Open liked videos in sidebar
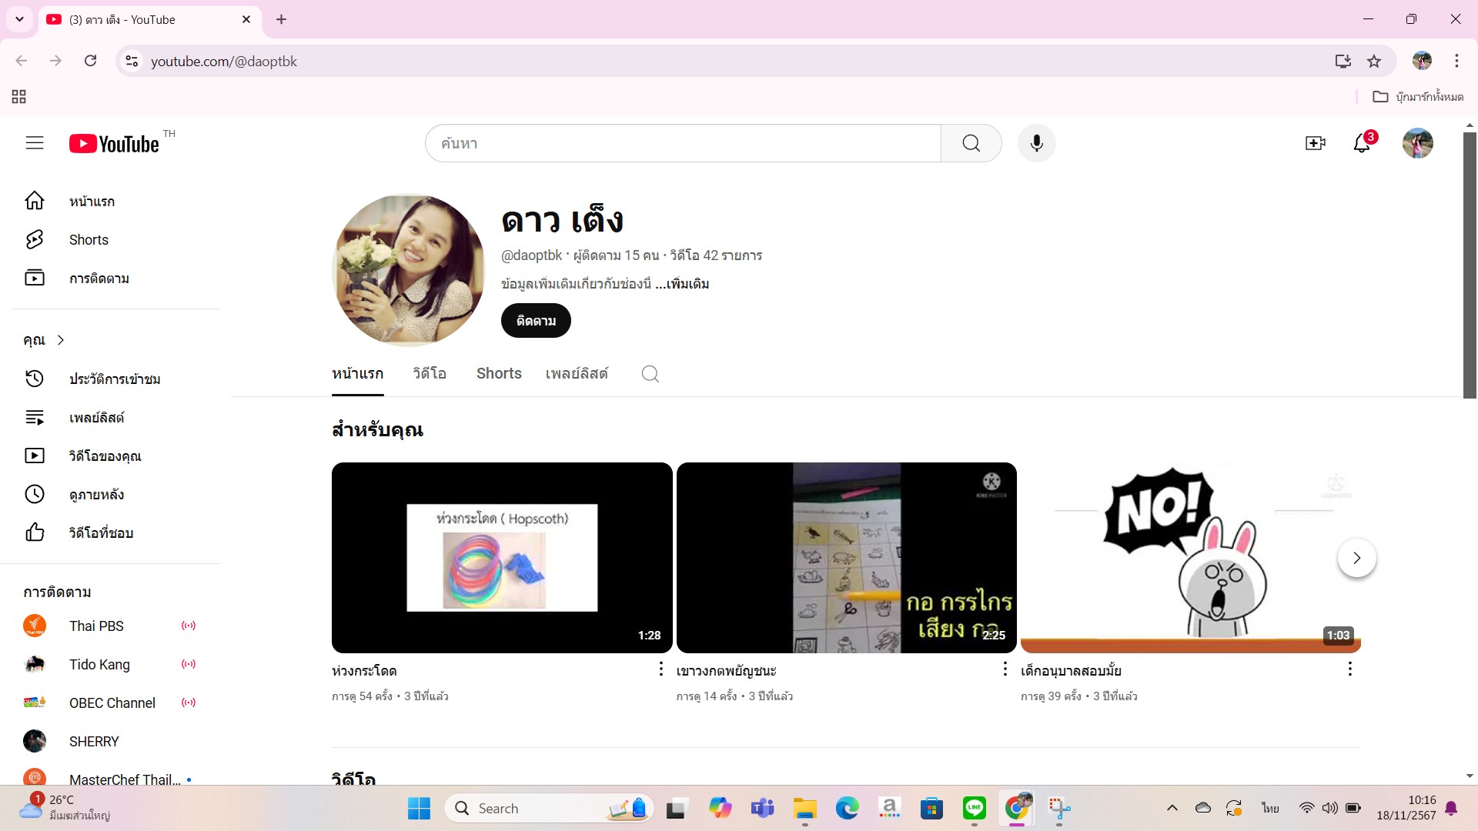The image size is (1478, 831). [x=101, y=533]
